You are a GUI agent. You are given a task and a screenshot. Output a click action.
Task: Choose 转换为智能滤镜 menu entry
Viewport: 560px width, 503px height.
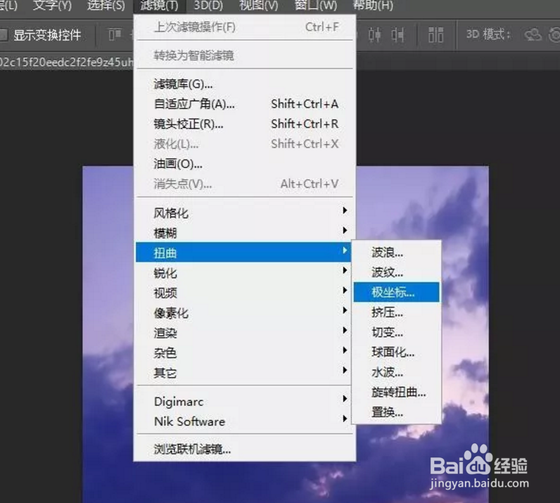[245, 56]
